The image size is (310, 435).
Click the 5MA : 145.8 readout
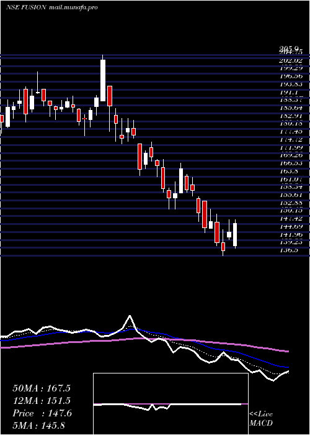point(38,425)
